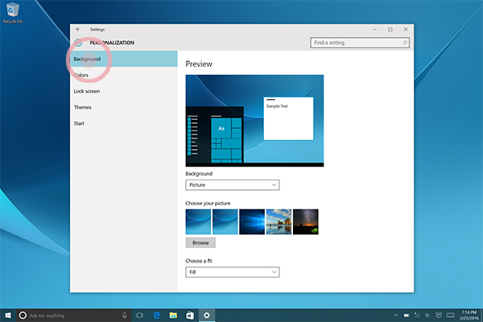This screenshot has height=322, width=483.
Task: Select the second blue wave picture thumbnail
Action: pos(225,222)
